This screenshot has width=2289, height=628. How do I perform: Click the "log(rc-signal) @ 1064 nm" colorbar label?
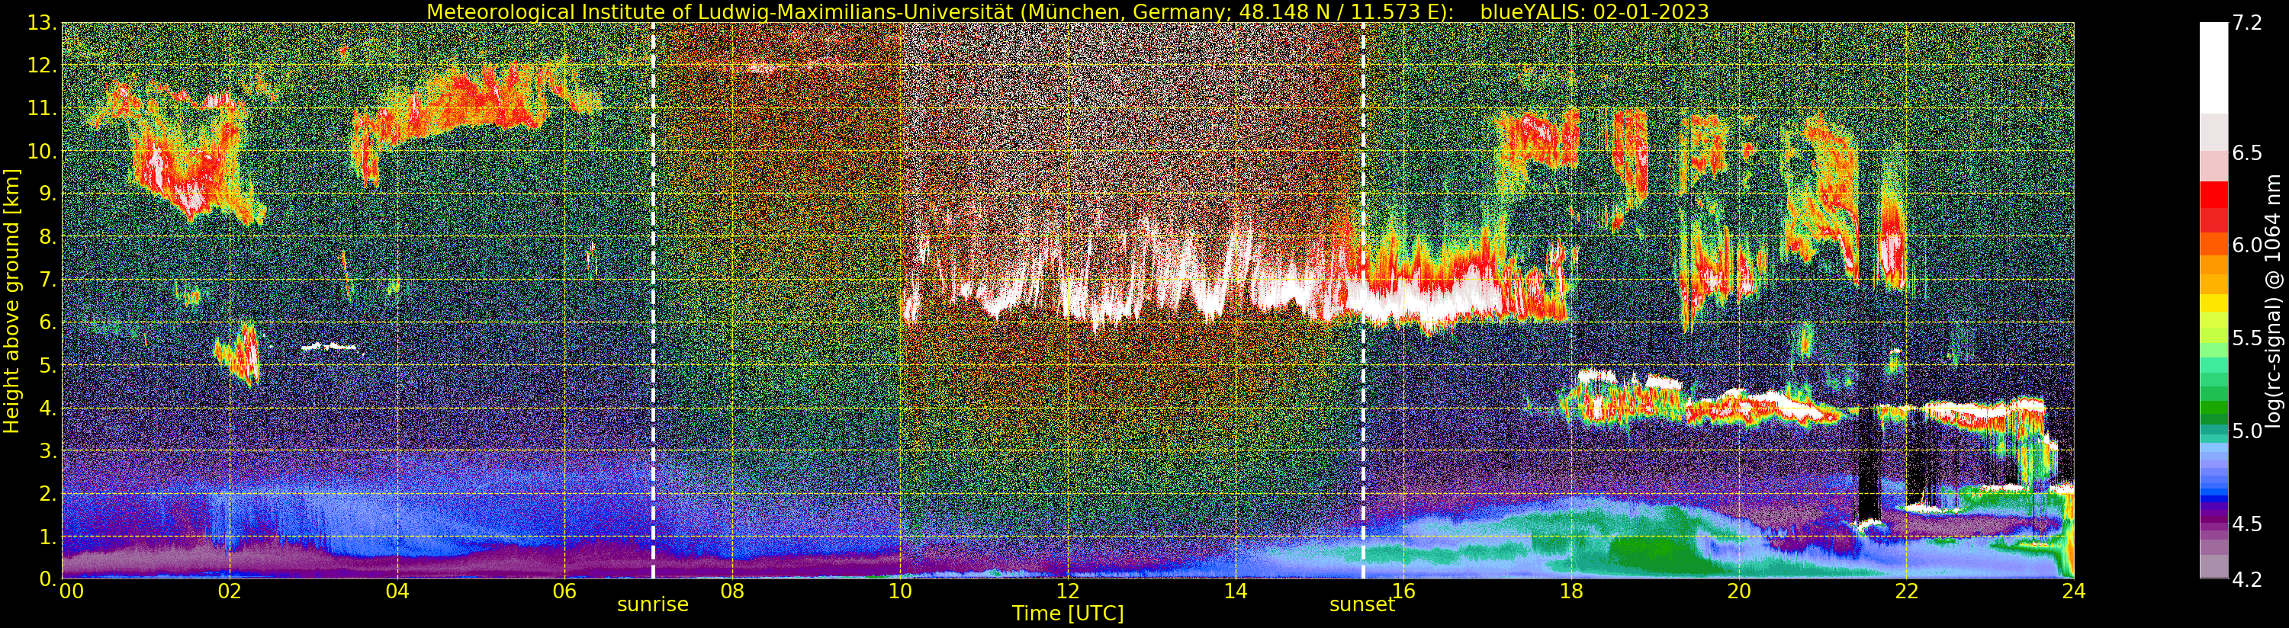[2274, 300]
